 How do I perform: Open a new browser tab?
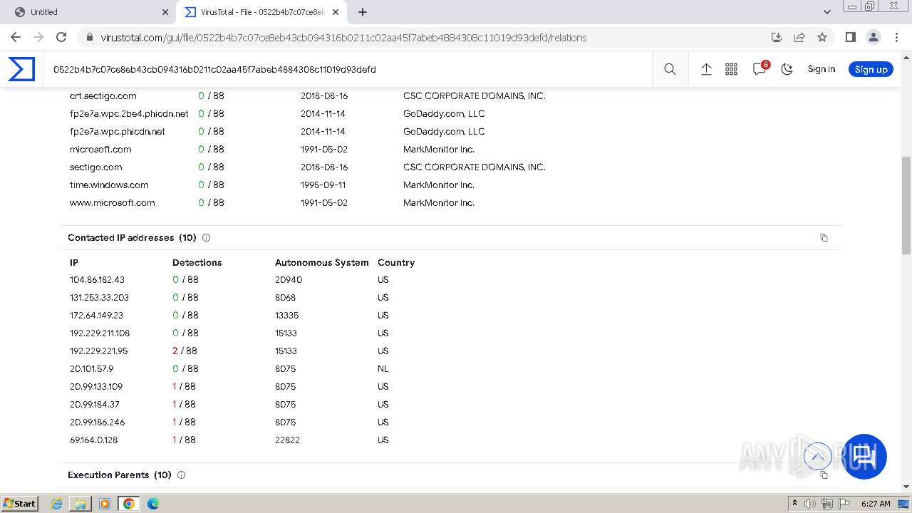click(363, 12)
